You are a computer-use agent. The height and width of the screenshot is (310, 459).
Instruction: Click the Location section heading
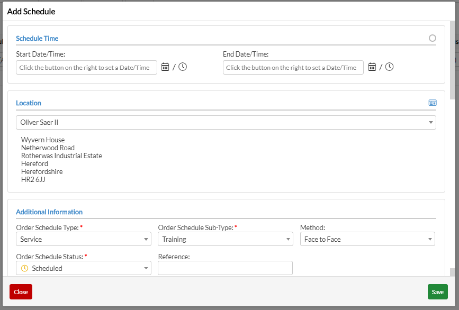tap(29, 103)
